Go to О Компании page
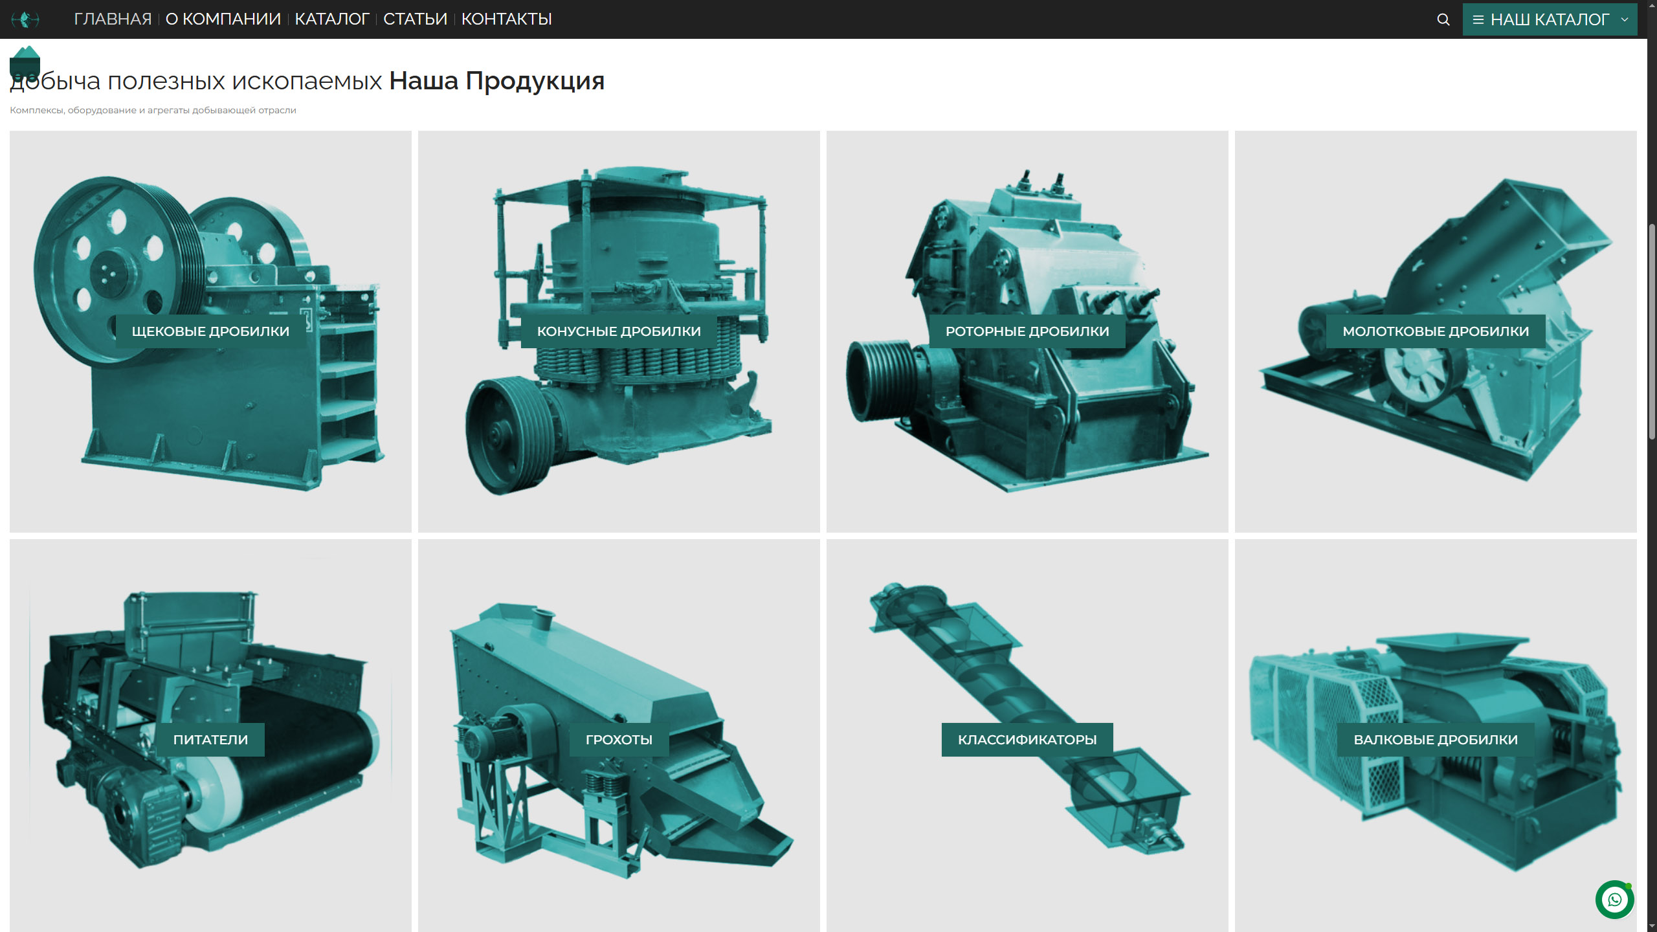Image resolution: width=1657 pixels, height=932 pixels. pyautogui.click(x=223, y=19)
